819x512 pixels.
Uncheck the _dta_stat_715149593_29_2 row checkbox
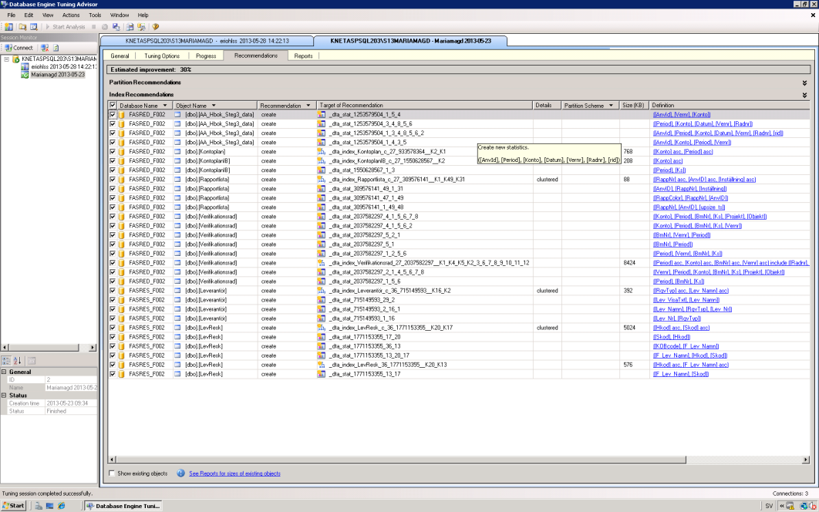point(113,300)
